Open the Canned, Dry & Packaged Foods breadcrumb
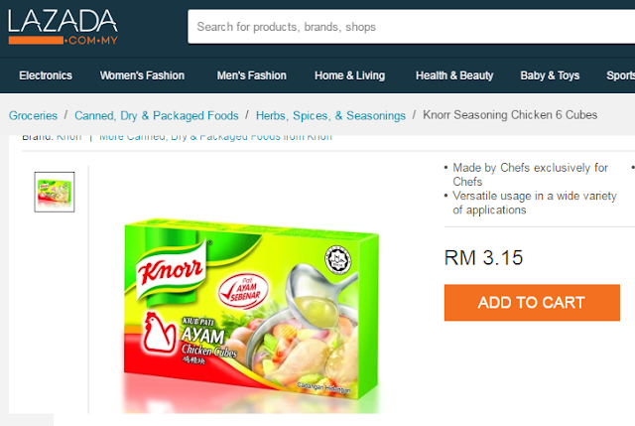Viewport: 635px width, 426px height. [x=157, y=115]
